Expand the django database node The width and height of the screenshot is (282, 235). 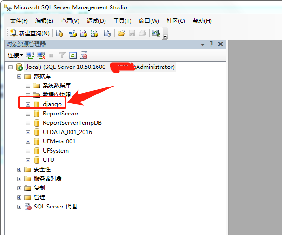point(28,104)
